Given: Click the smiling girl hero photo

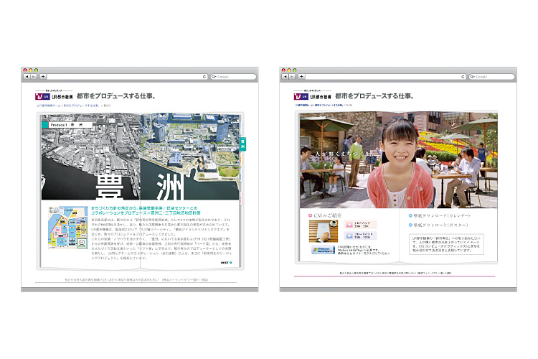Looking at the screenshot, I should pyautogui.click(x=398, y=160).
